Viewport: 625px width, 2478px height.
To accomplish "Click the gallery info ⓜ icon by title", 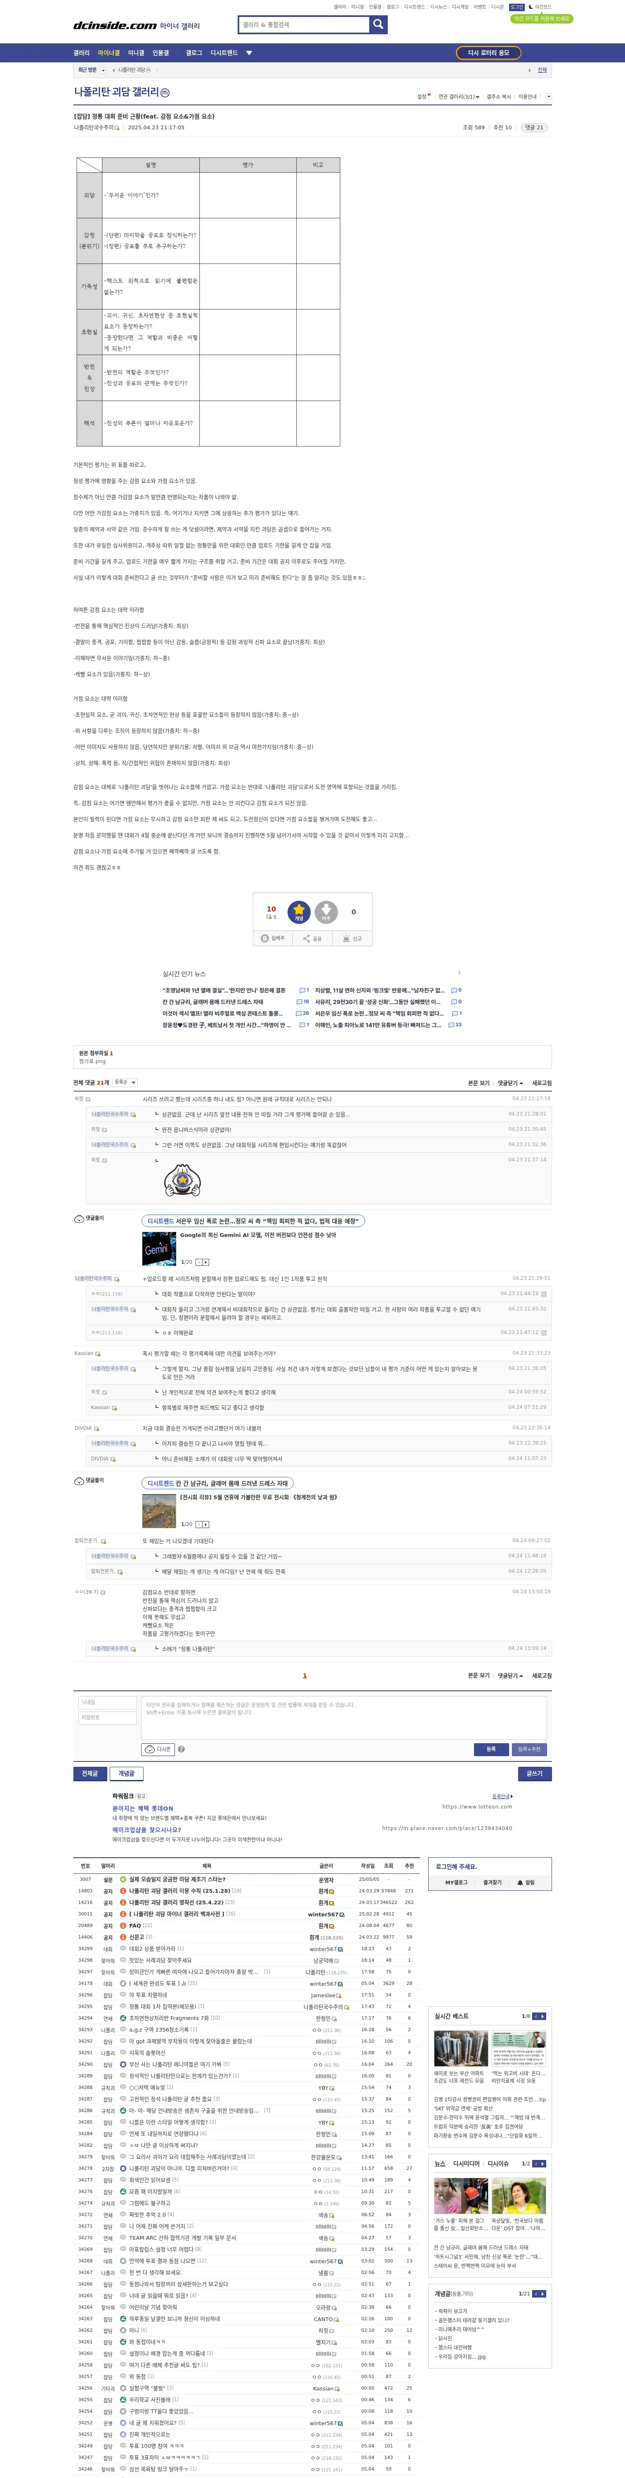I will coord(165,93).
